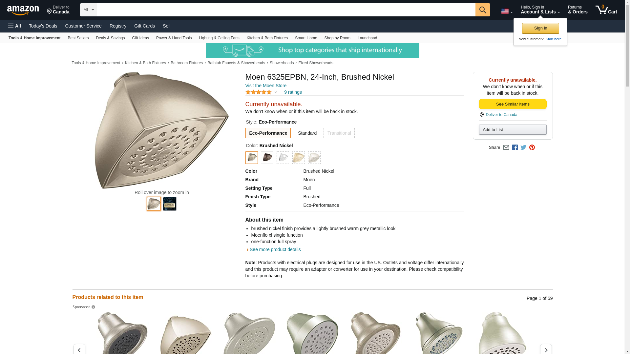Show next related products page
The image size is (630, 354).
coord(546,350)
